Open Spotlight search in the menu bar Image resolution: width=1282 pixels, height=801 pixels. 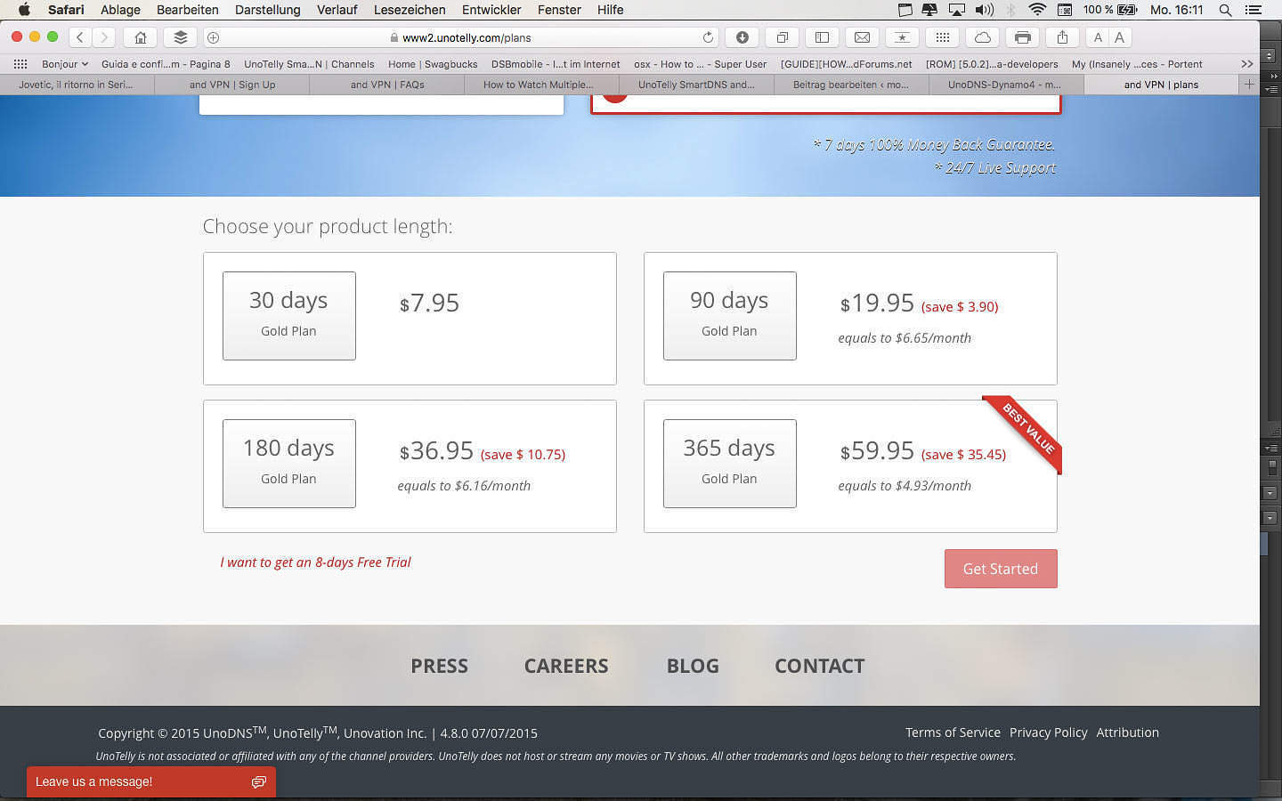1225,10
